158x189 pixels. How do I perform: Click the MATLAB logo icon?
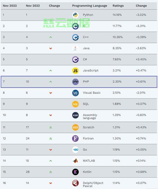pos(75,161)
